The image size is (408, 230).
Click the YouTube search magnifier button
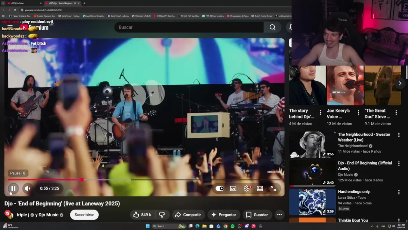pos(273,27)
